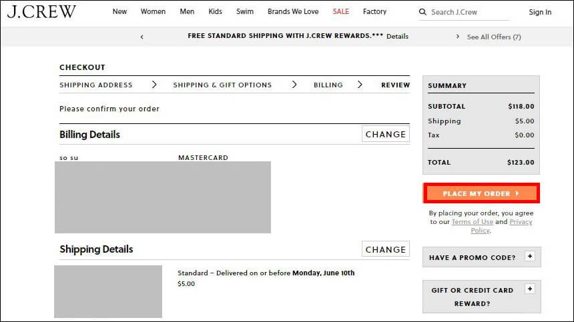The width and height of the screenshot is (574, 322).
Task: Expand promo code plus icon
Action: [530, 256]
